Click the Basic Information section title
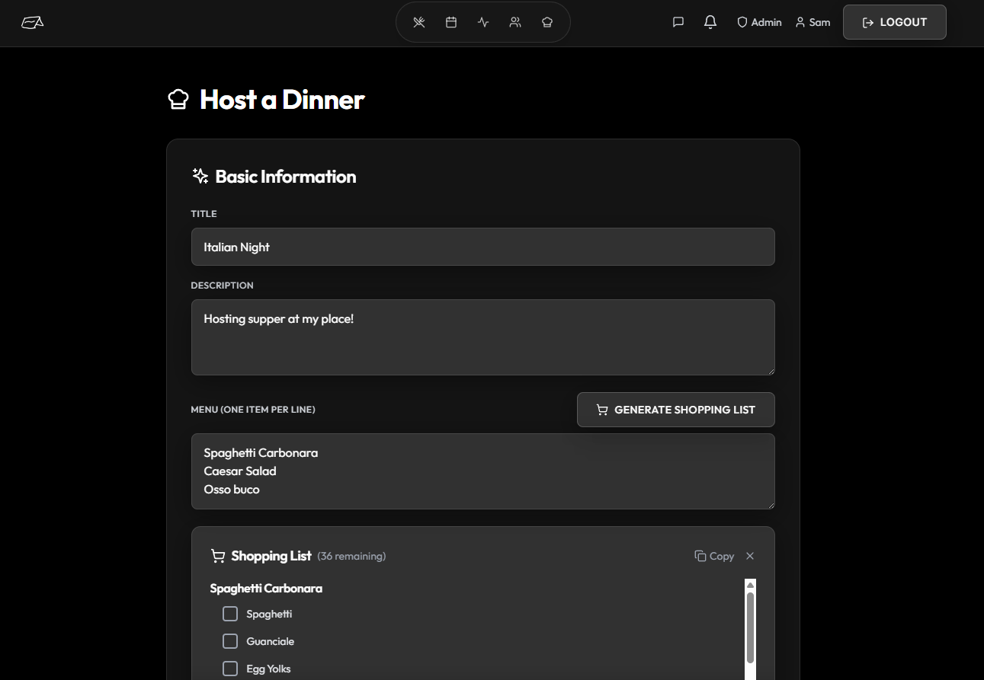984x680 pixels. point(286,177)
